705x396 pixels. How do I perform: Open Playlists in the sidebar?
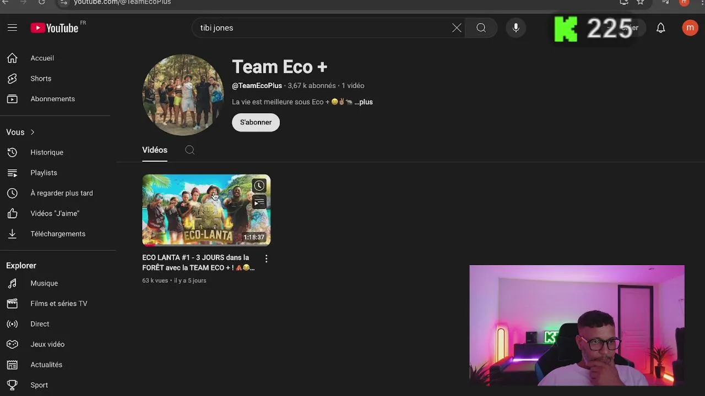point(44,173)
